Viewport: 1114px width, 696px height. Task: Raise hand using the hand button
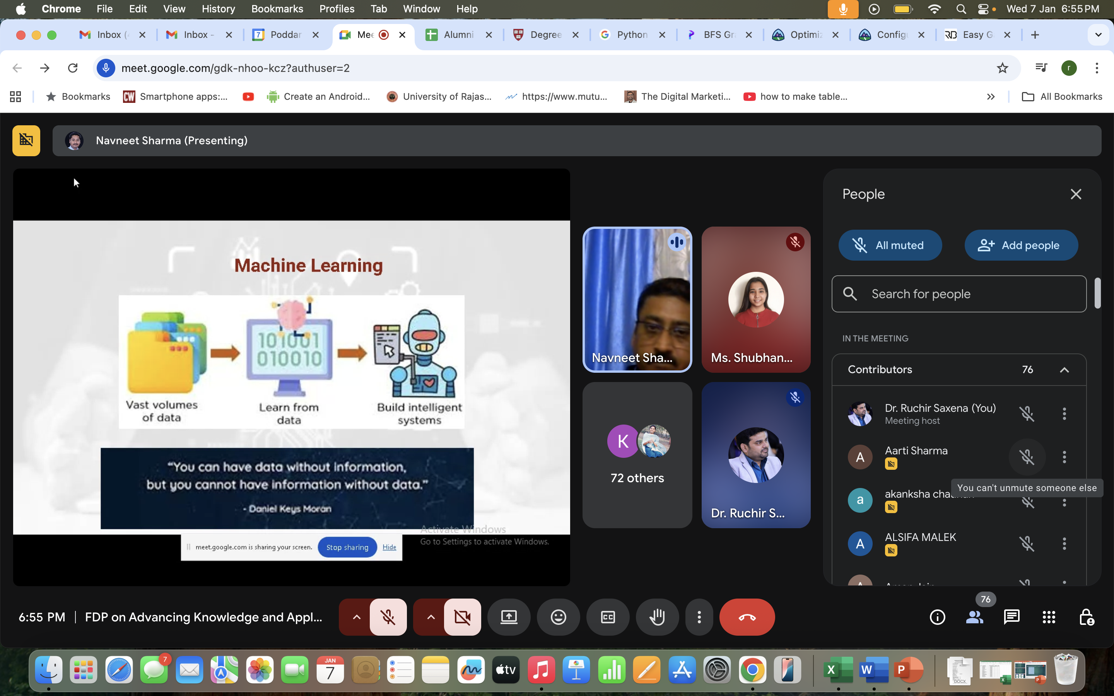click(657, 617)
